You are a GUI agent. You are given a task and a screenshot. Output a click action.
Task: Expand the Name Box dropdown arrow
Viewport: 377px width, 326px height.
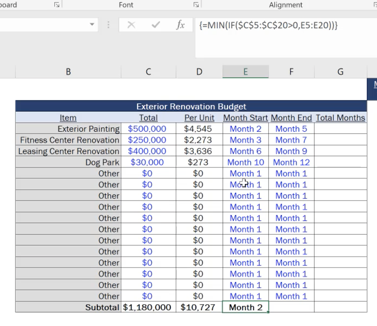[x=92, y=25]
